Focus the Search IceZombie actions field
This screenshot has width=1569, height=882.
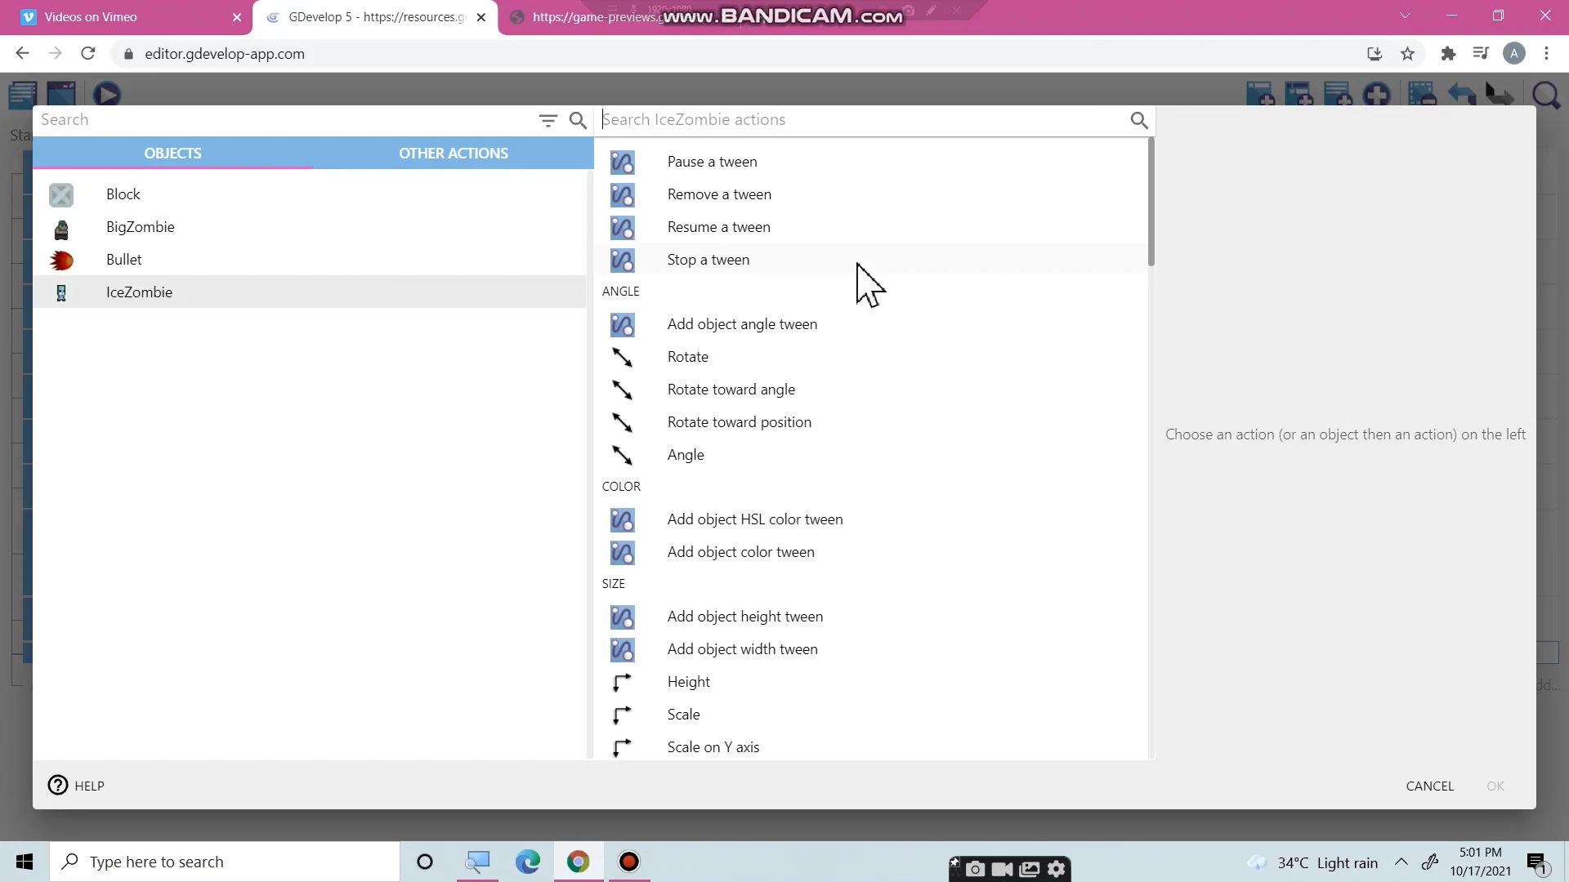point(862,120)
